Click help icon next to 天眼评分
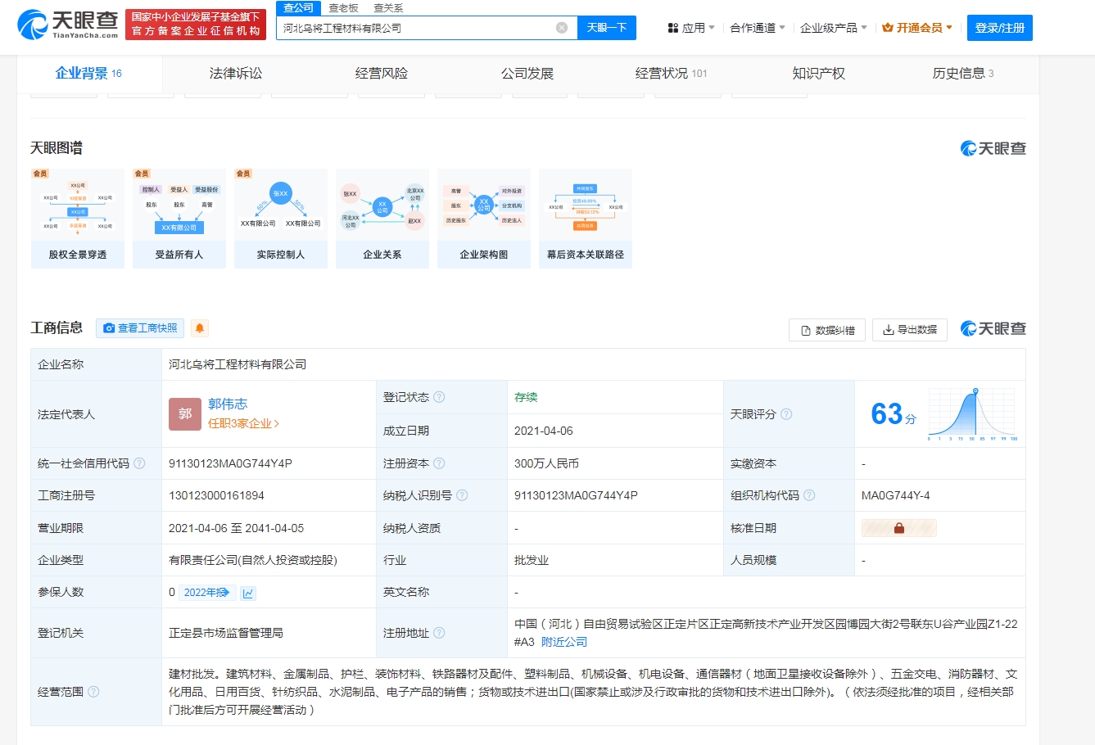1095x745 pixels. click(786, 414)
